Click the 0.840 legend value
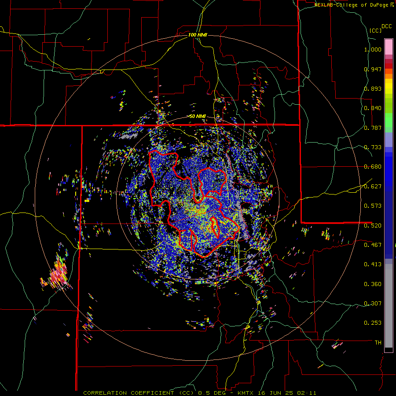 (x=373, y=108)
